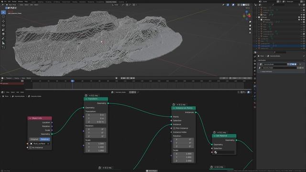Switch perspective/orthographic with the grid icon
306x172 pixels.
pos(250,32)
